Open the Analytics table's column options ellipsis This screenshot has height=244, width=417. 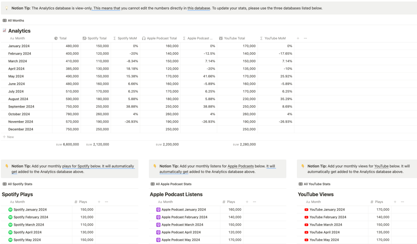[x=305, y=38]
